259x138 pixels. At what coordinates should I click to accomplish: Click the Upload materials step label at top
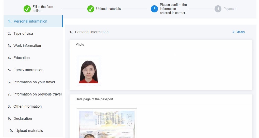pos(108,9)
